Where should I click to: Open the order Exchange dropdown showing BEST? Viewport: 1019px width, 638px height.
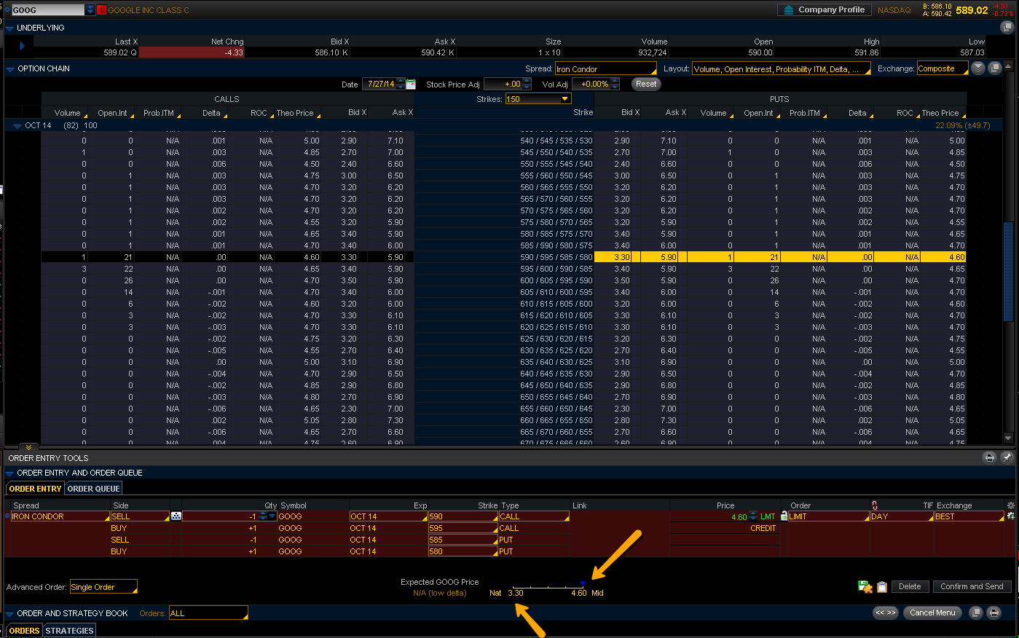pos(969,516)
